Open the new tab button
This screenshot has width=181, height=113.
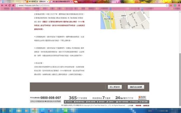76,1
